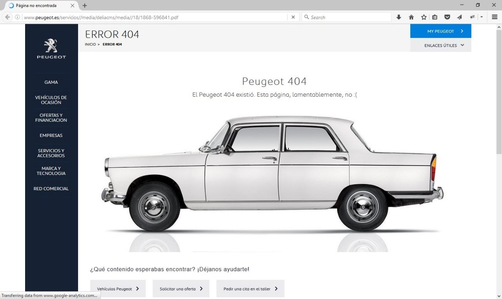Open the Firefox hamburger menu

[494, 17]
